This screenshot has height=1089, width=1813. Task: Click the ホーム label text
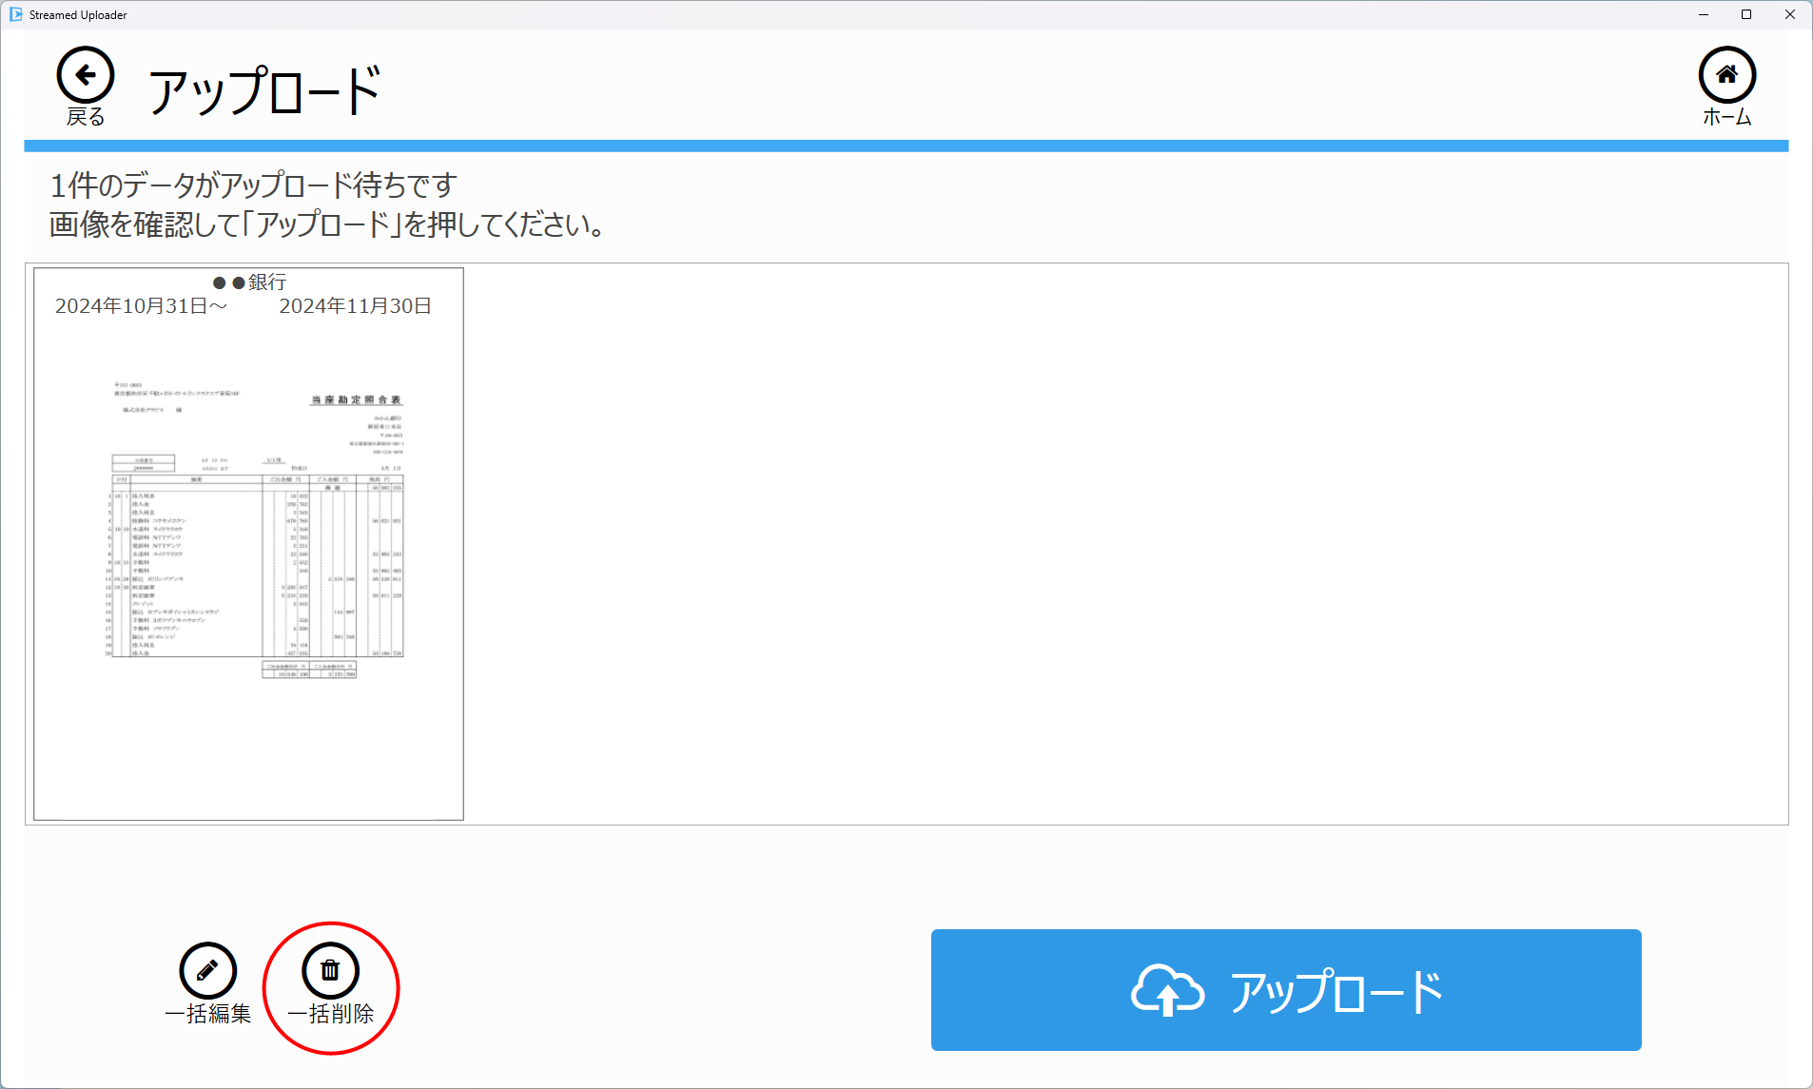pos(1726,117)
